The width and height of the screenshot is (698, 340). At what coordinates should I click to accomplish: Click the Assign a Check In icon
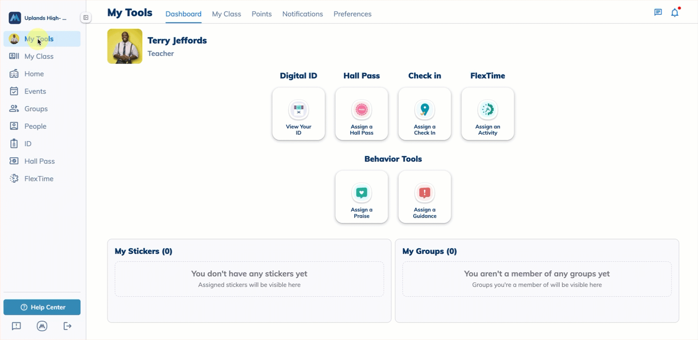pyautogui.click(x=425, y=110)
